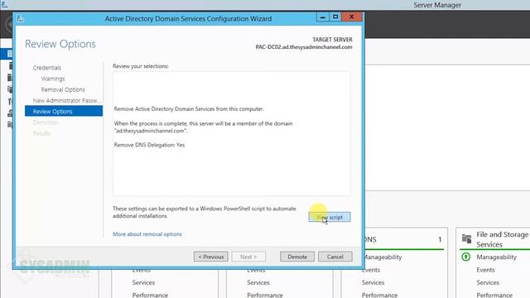Go back with the Previous button
This screenshot has height=298, width=530.
[x=211, y=257]
